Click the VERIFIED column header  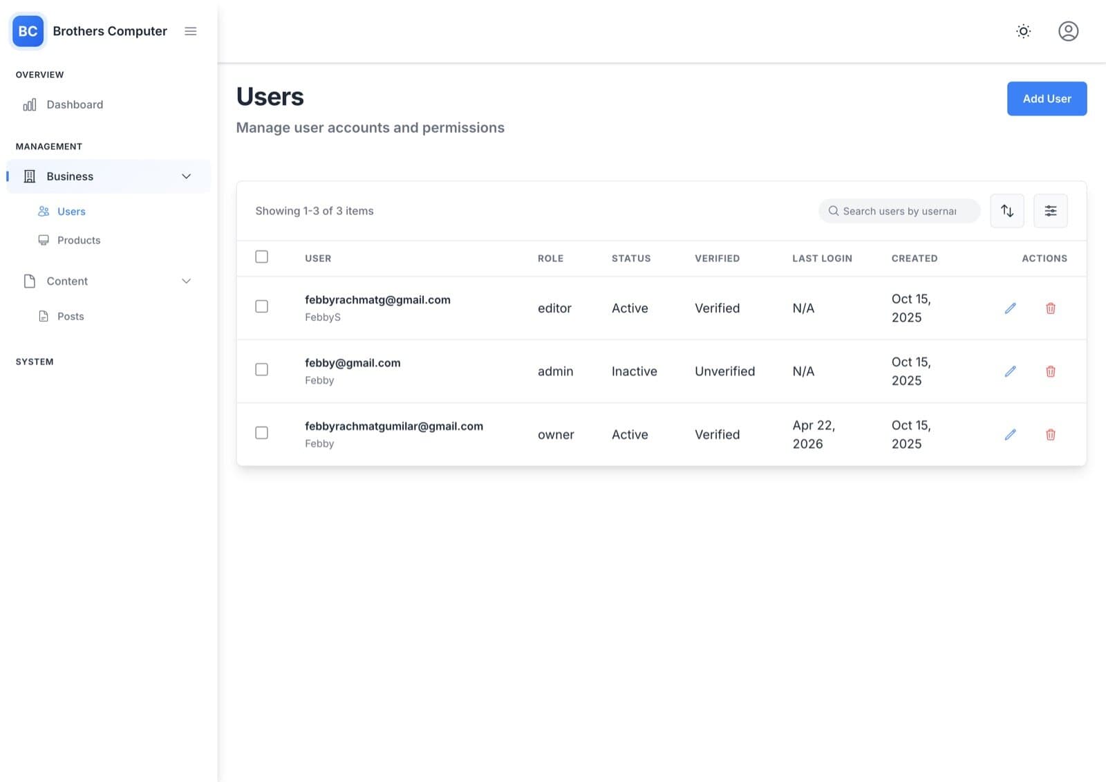[717, 259]
